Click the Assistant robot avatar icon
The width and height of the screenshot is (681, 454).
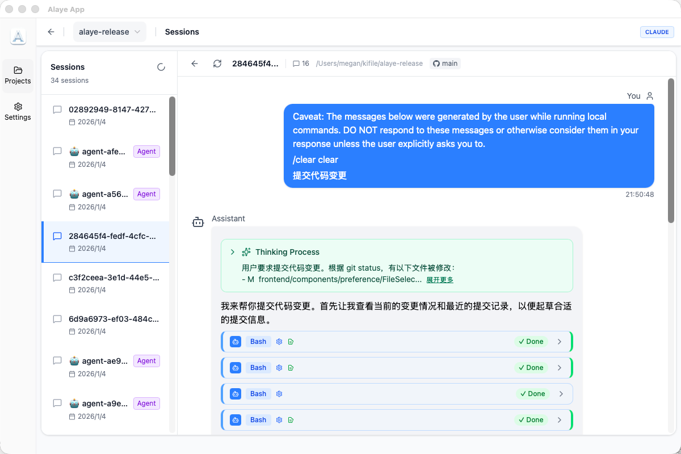pyautogui.click(x=197, y=222)
